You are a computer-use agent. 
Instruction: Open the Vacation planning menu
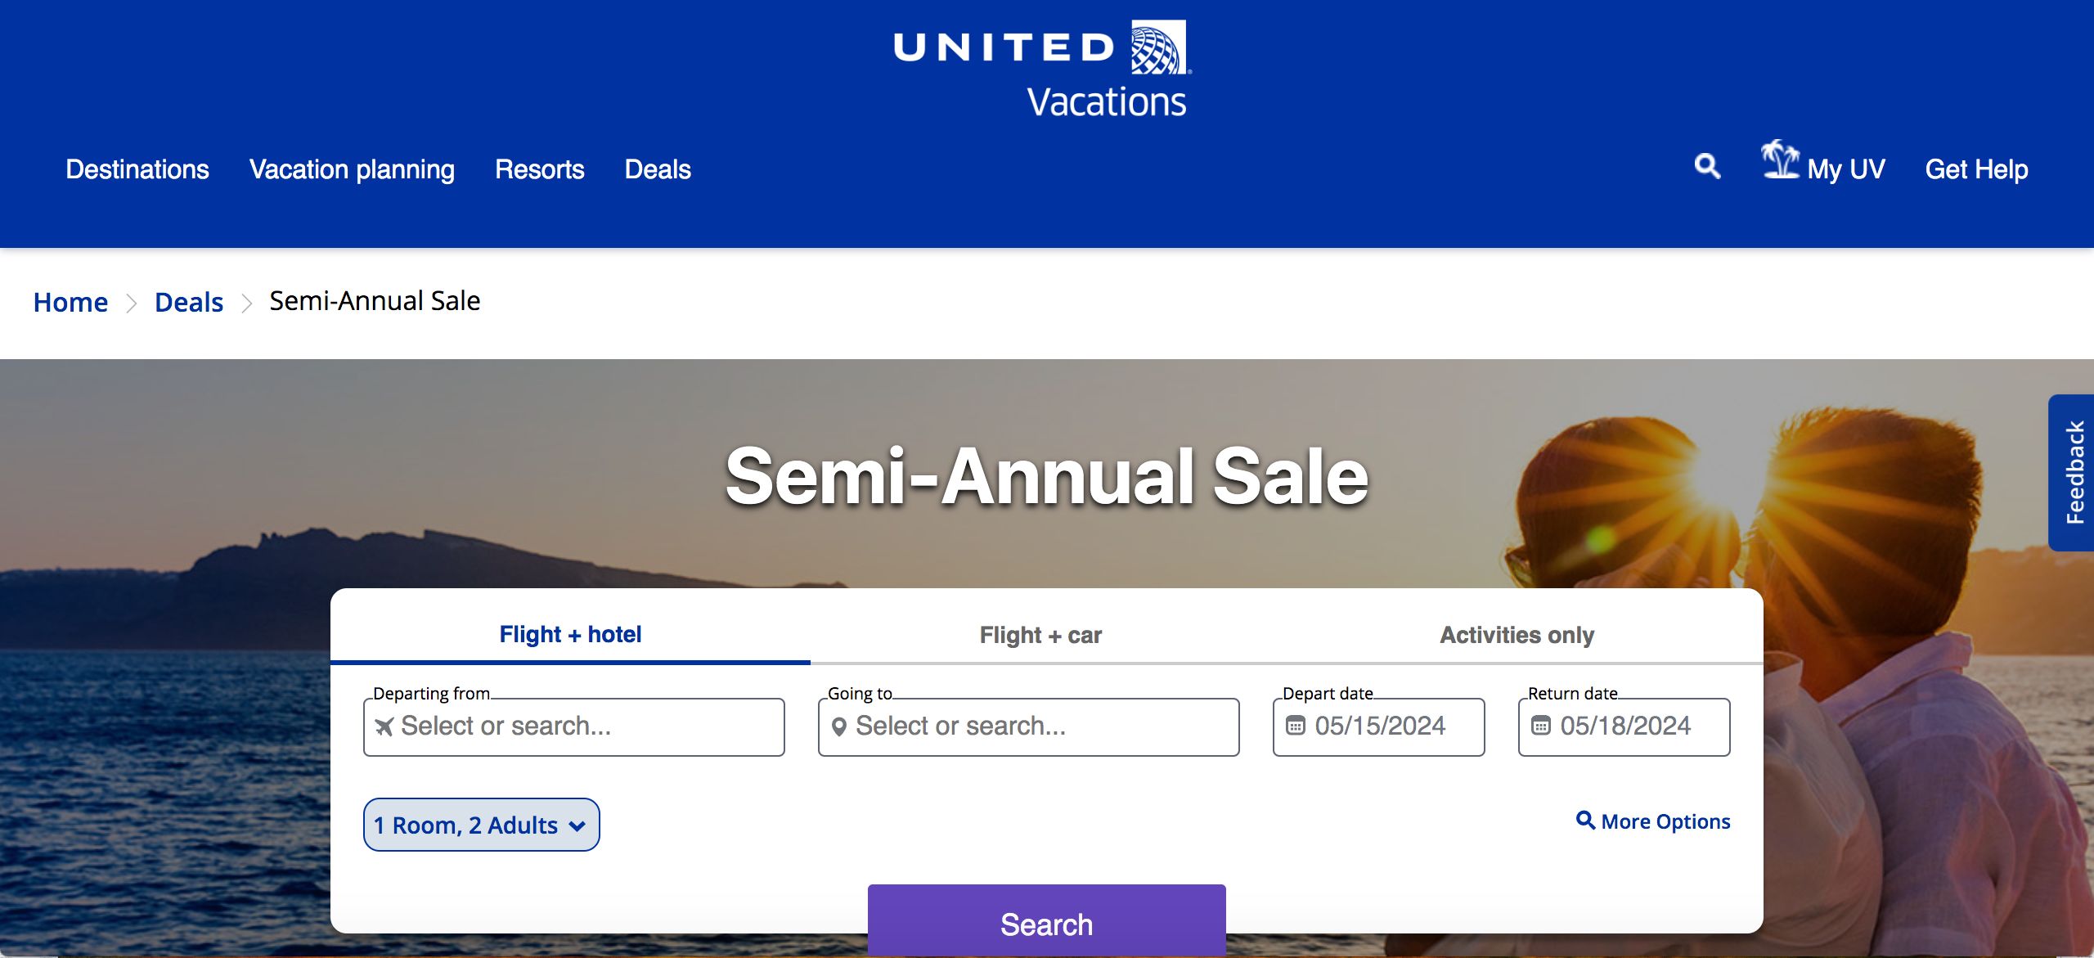pos(352,169)
